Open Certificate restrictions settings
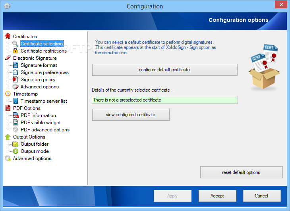The width and height of the screenshot is (290, 211). click(43, 51)
